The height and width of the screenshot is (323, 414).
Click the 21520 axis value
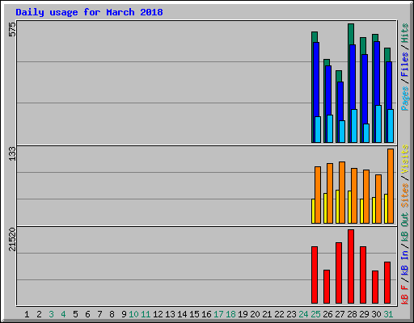pos(12,240)
